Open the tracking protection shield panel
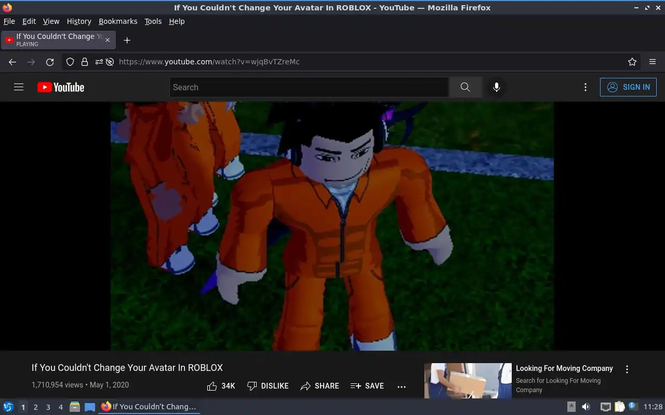This screenshot has height=415, width=665. 70,62
